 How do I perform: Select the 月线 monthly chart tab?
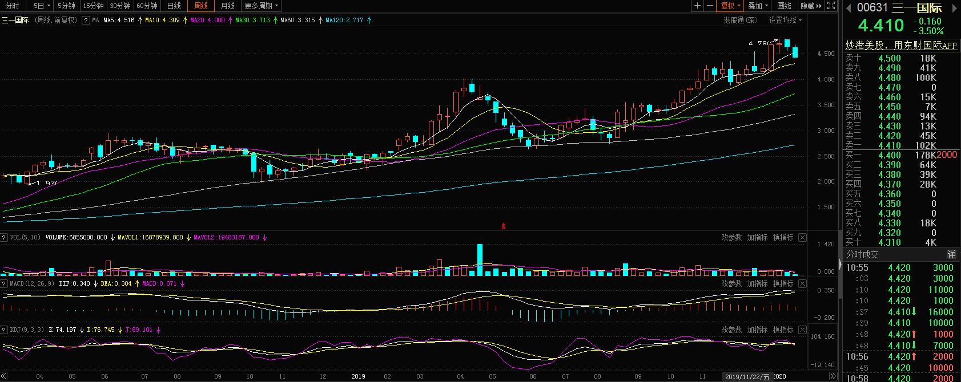tap(227, 6)
